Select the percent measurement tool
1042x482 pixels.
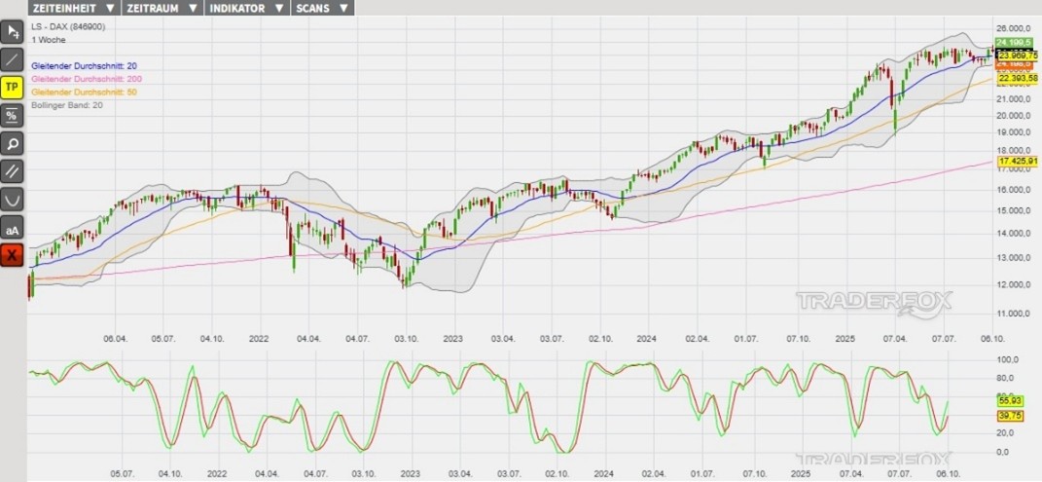pos(12,116)
